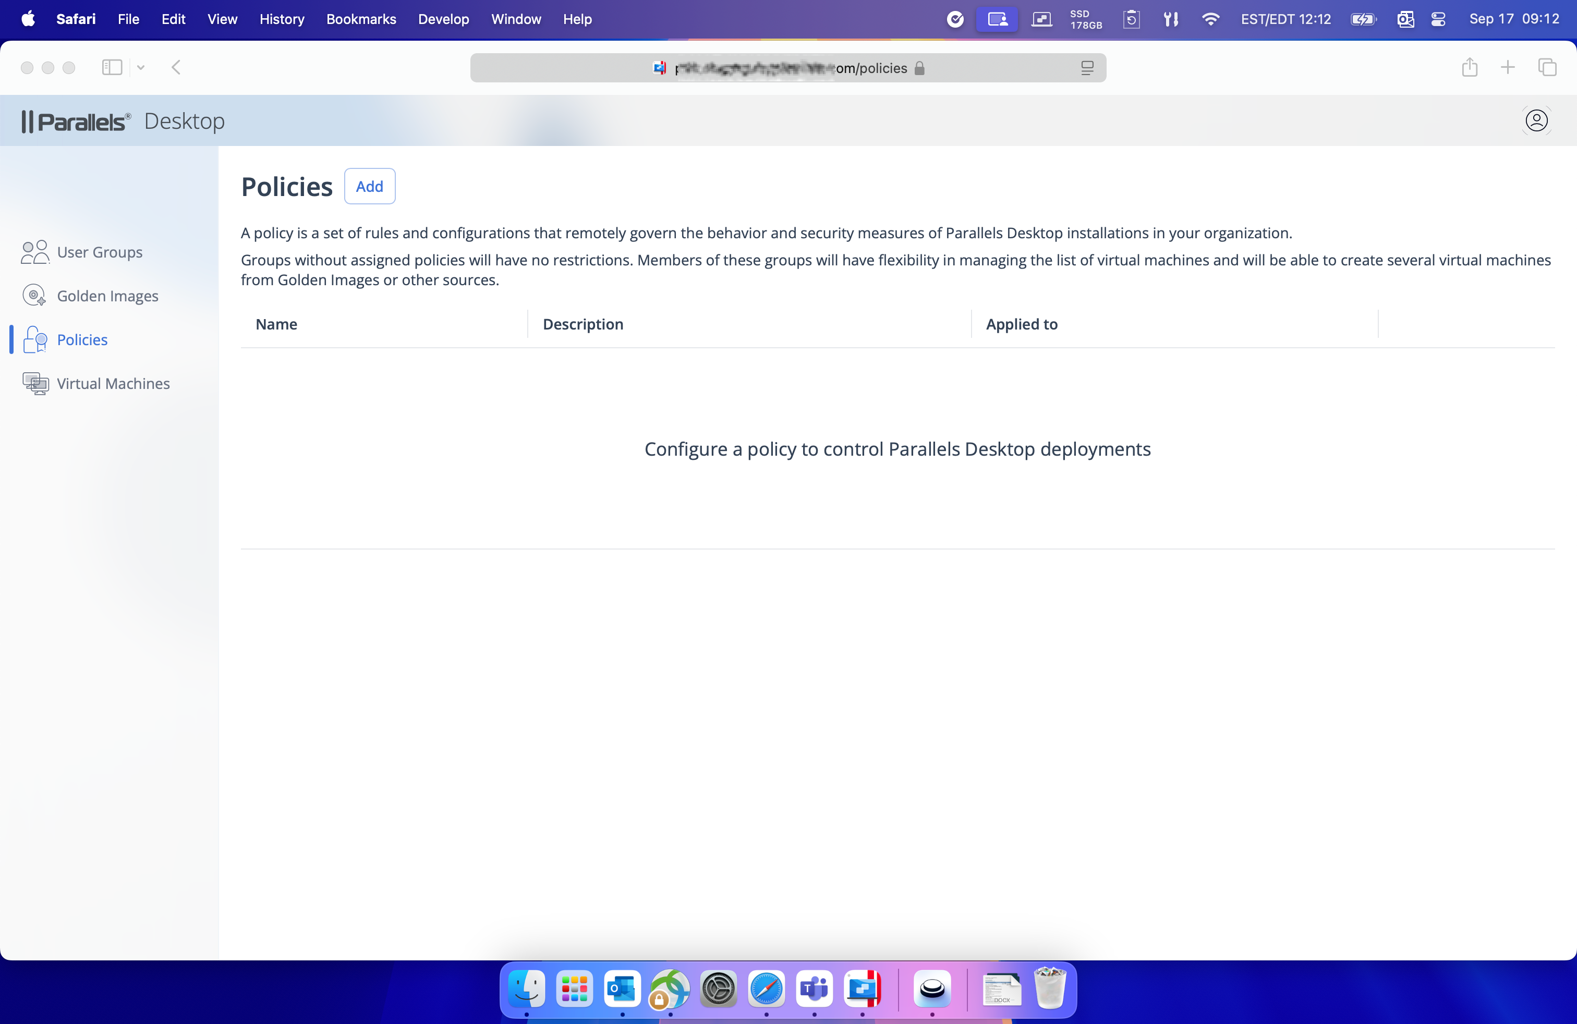Click the Add policy button

pyautogui.click(x=369, y=187)
